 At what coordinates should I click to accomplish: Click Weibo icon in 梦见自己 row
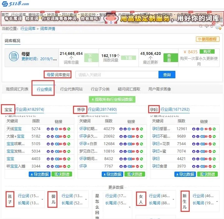pos(138,151)
